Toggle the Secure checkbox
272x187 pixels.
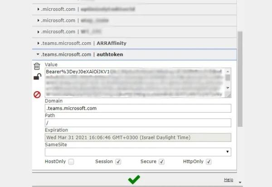click(161, 162)
